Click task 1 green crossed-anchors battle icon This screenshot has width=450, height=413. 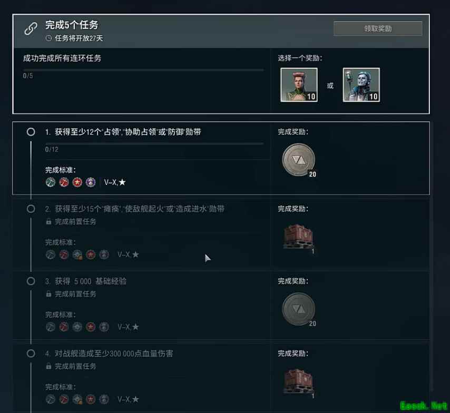click(x=51, y=182)
